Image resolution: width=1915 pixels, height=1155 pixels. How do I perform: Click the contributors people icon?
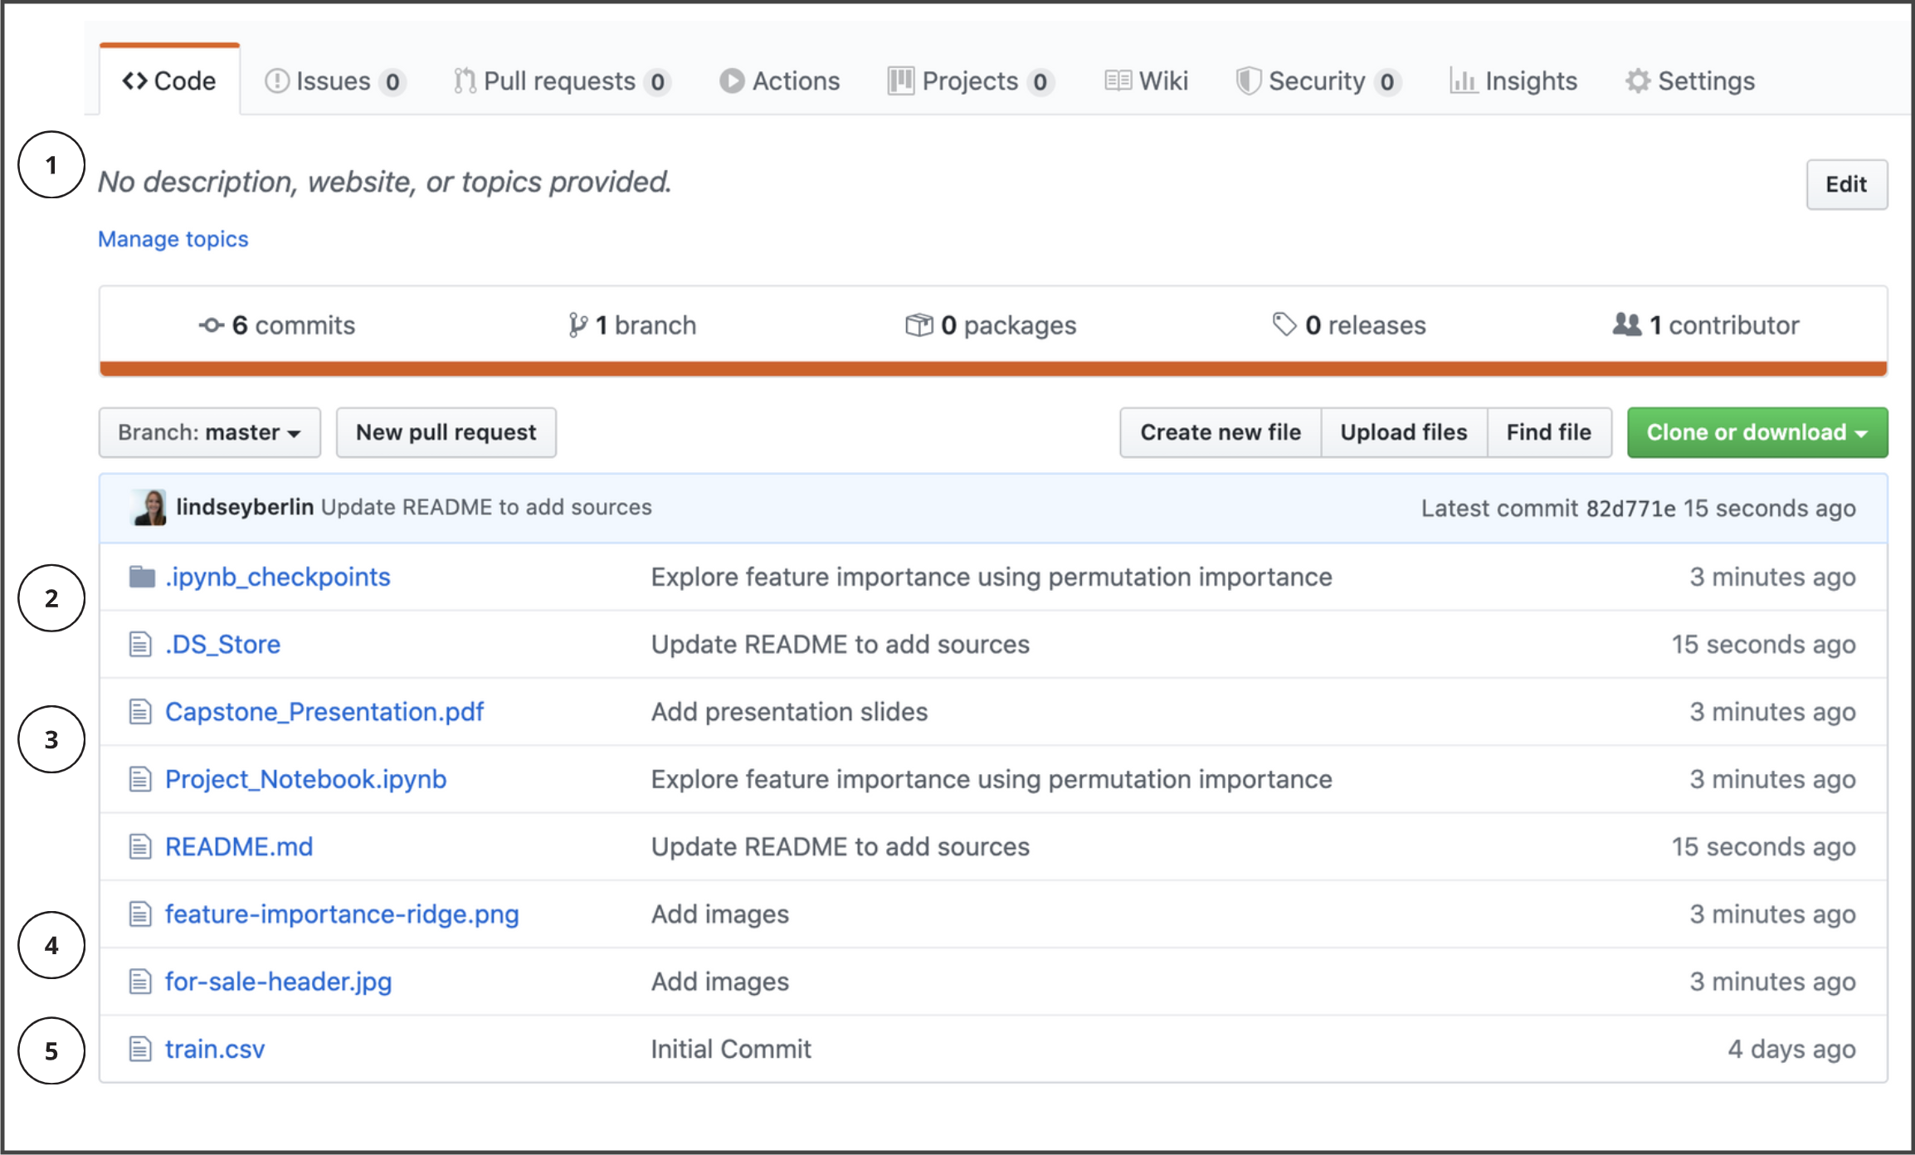[1626, 324]
